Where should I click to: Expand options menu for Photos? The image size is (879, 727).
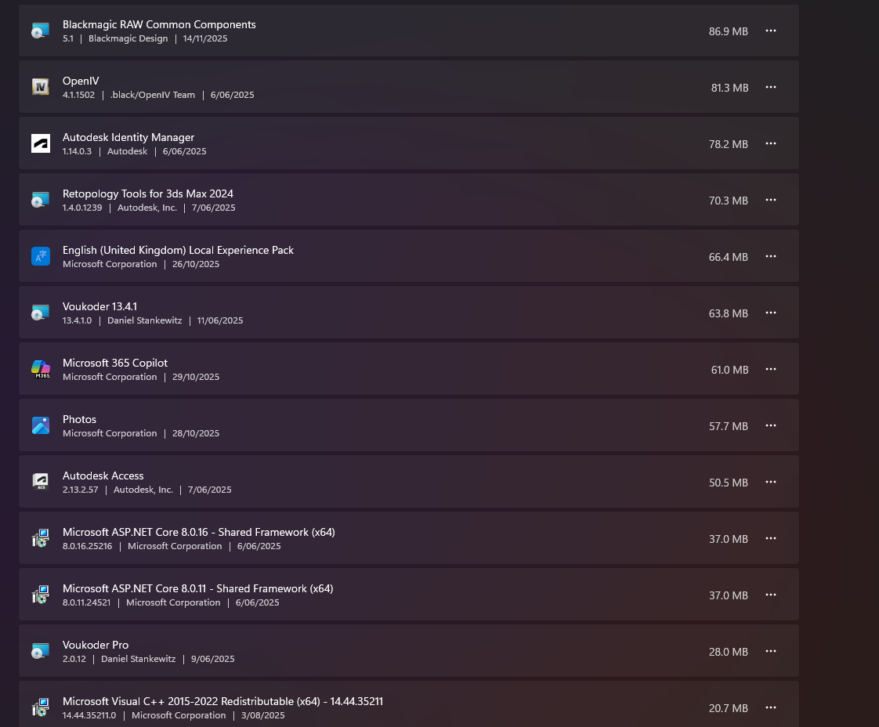tap(771, 425)
